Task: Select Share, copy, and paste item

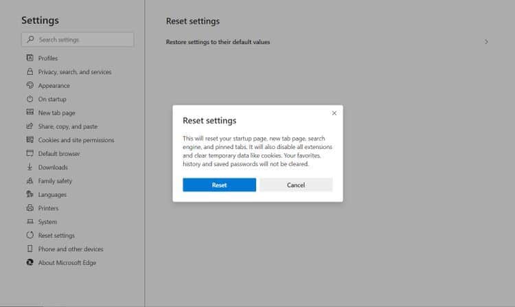Action: (68, 126)
